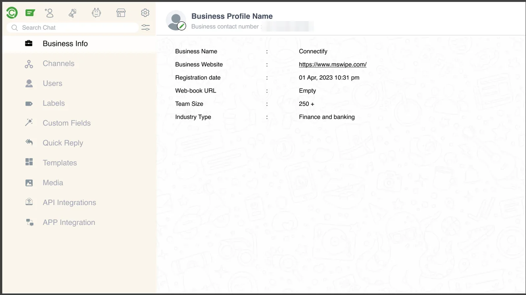This screenshot has width=526, height=295.
Task: Click the Business Info briefcase icon
Action: (29, 43)
